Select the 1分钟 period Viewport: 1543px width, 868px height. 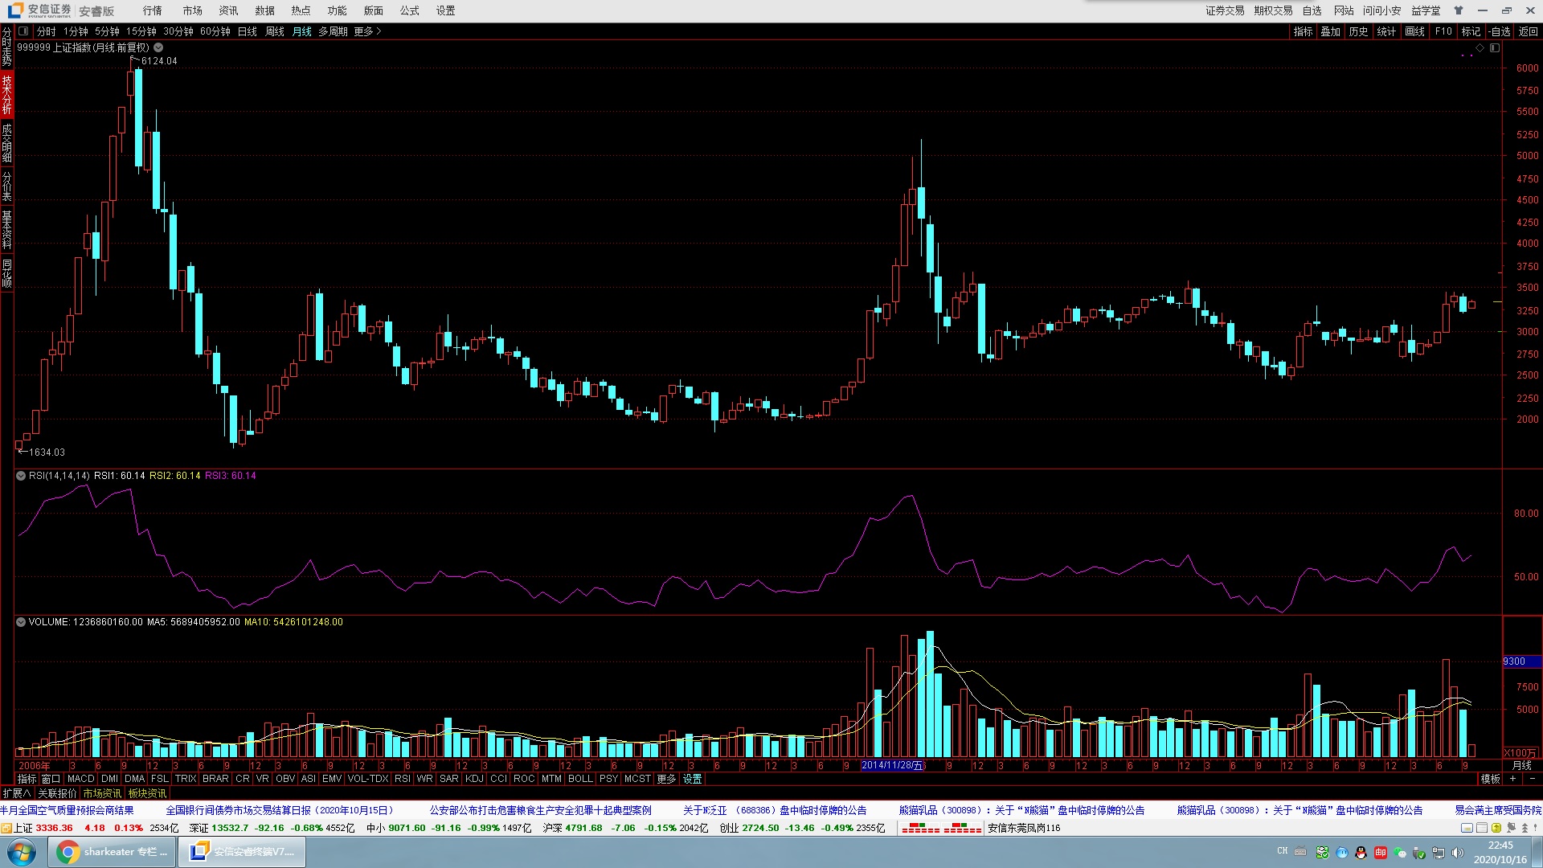[x=76, y=31]
